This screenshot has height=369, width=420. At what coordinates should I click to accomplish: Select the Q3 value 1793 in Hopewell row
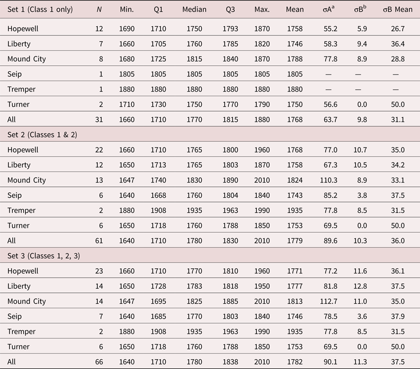point(230,29)
